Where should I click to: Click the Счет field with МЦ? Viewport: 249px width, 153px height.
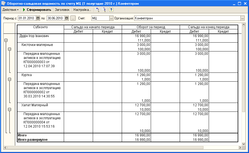[x=100, y=18]
